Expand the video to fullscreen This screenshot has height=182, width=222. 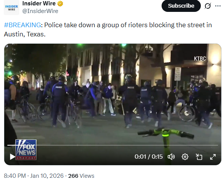click(x=213, y=157)
